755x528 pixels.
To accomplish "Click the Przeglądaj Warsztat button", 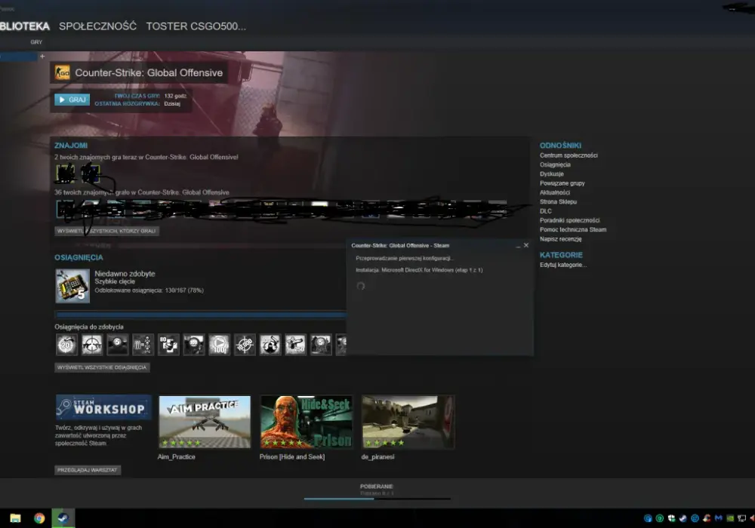I will coord(87,470).
